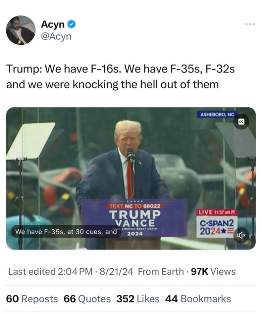Toggle closed captions CC button
The width and height of the screenshot is (262, 314).
(x=241, y=121)
